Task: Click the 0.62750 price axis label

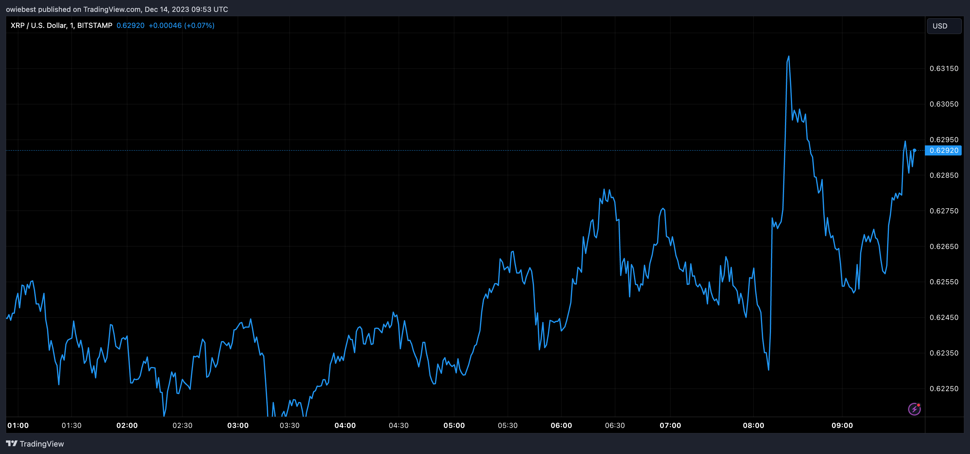Action: pyautogui.click(x=944, y=211)
